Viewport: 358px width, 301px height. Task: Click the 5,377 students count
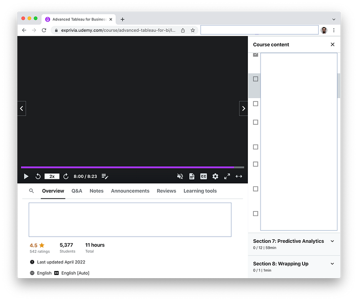(66, 245)
